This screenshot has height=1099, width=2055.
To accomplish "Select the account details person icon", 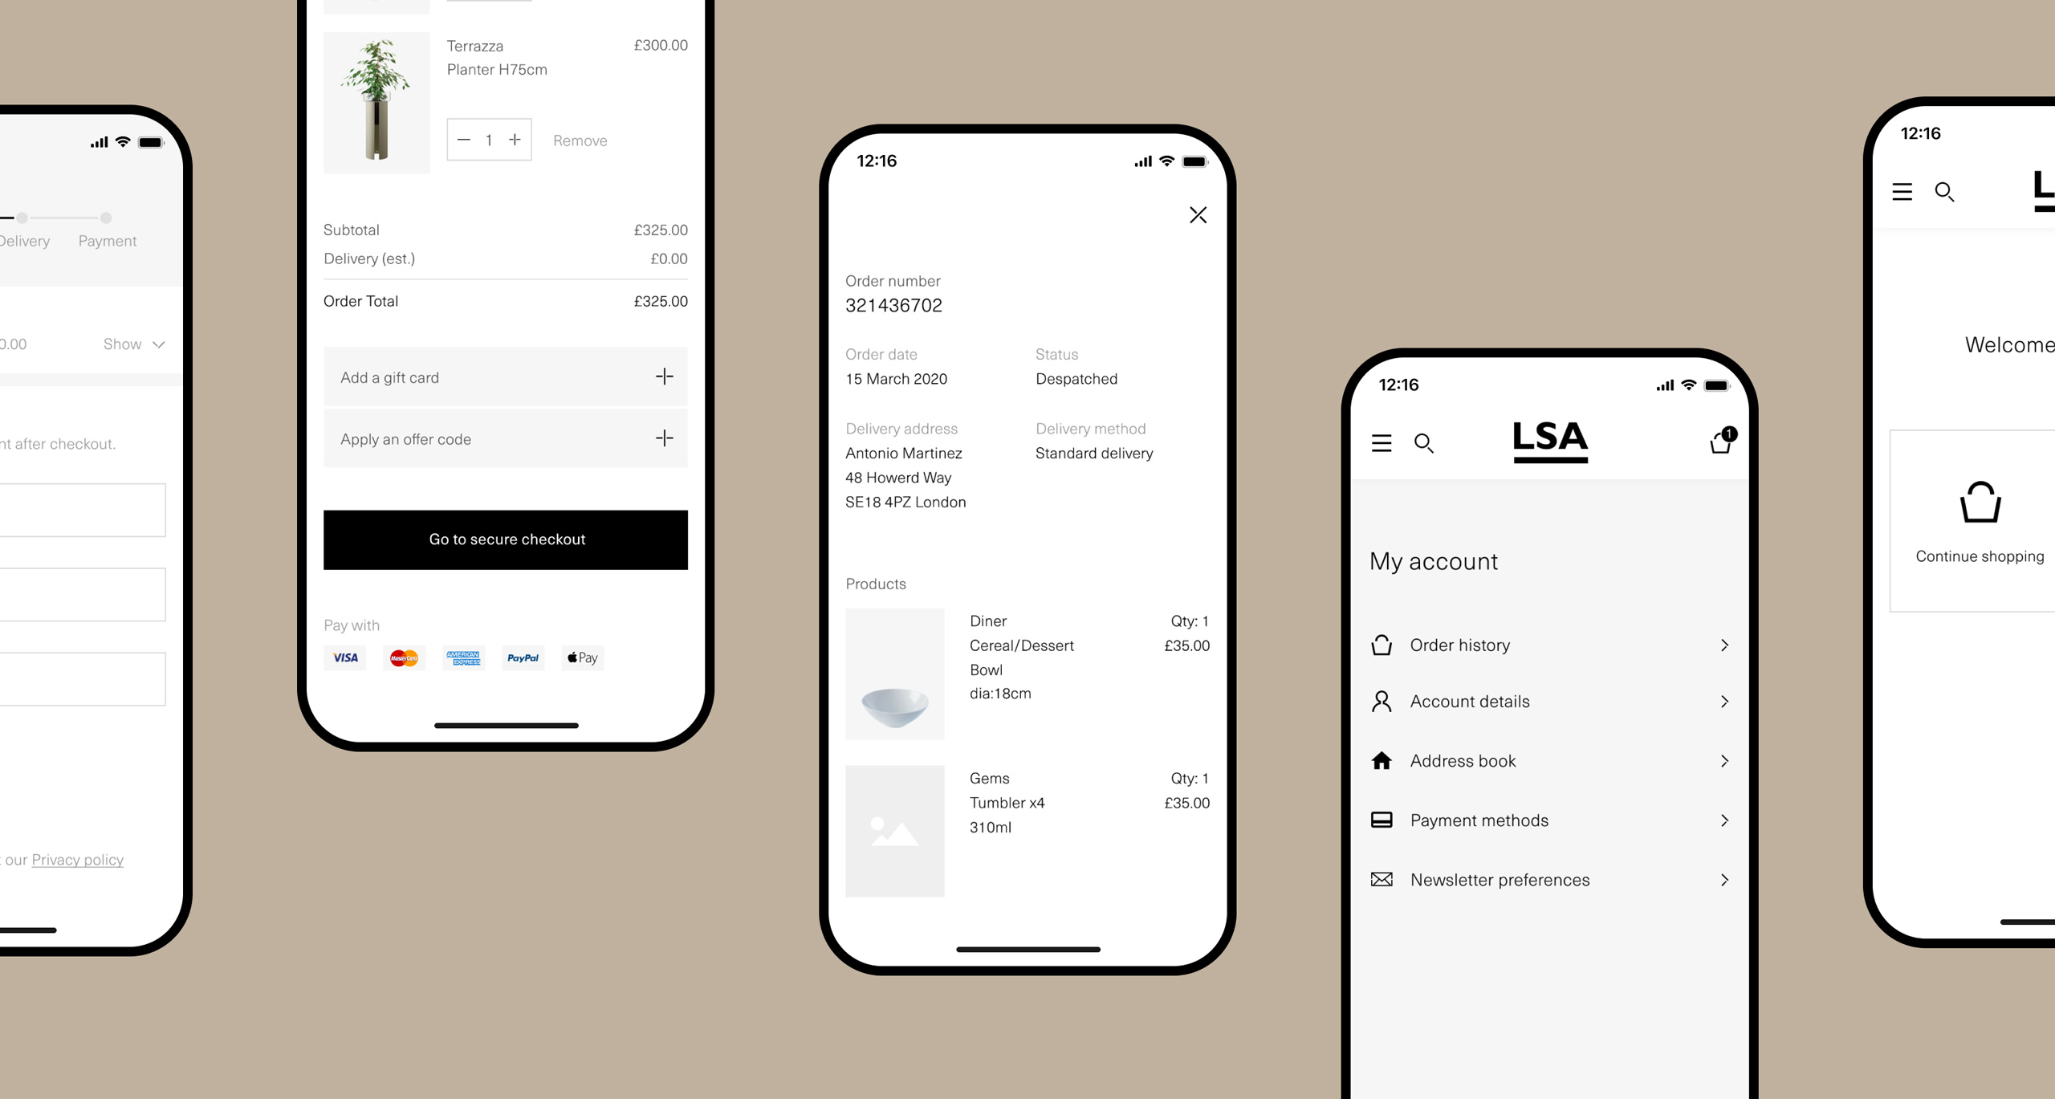I will [x=1384, y=701].
